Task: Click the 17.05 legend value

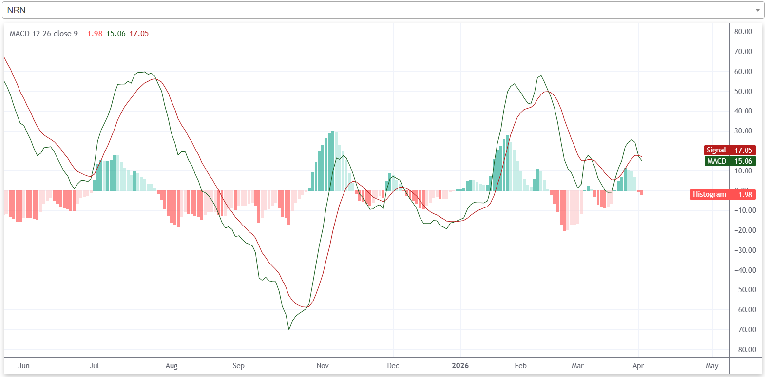Action: click(139, 34)
